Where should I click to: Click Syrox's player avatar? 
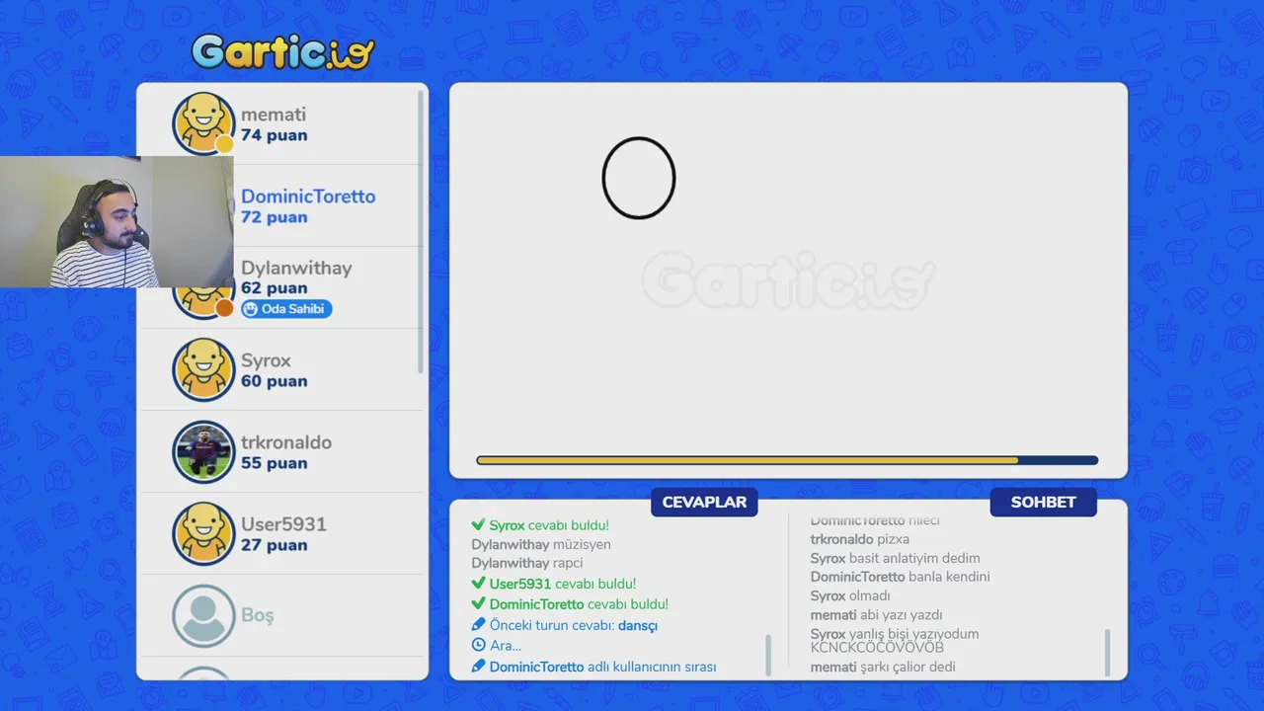pos(203,369)
